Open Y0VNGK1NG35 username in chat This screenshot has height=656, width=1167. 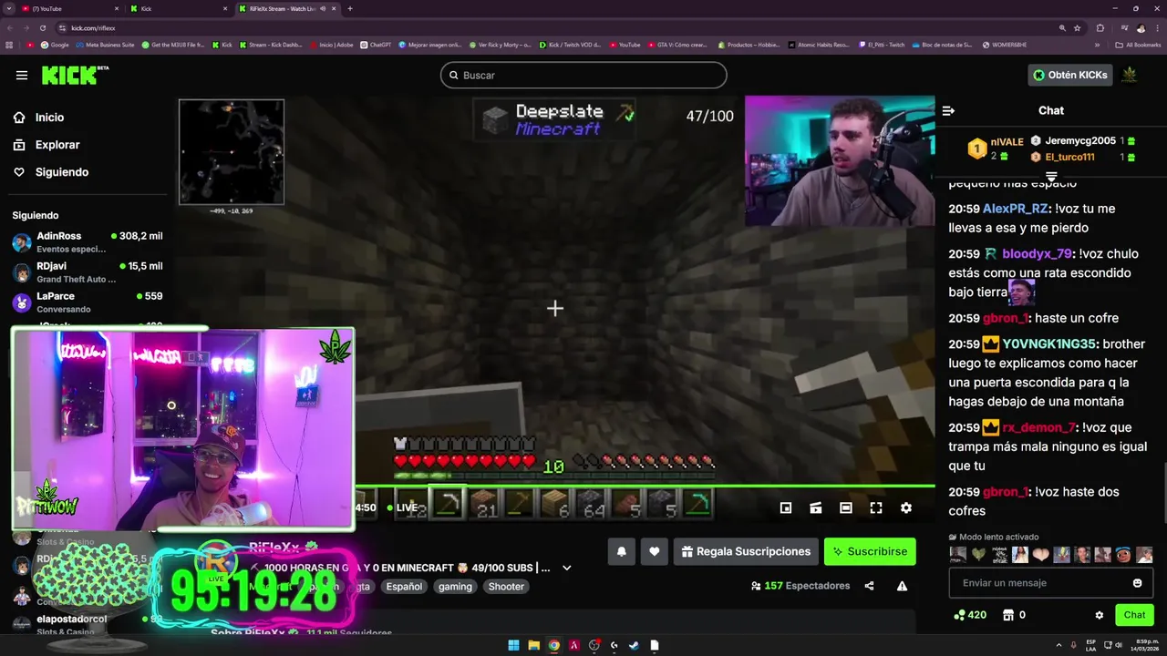[1050, 344]
